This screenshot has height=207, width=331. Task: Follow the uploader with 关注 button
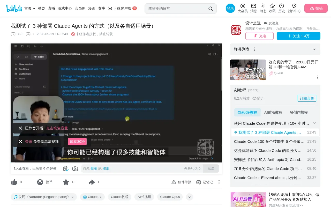click(298, 36)
